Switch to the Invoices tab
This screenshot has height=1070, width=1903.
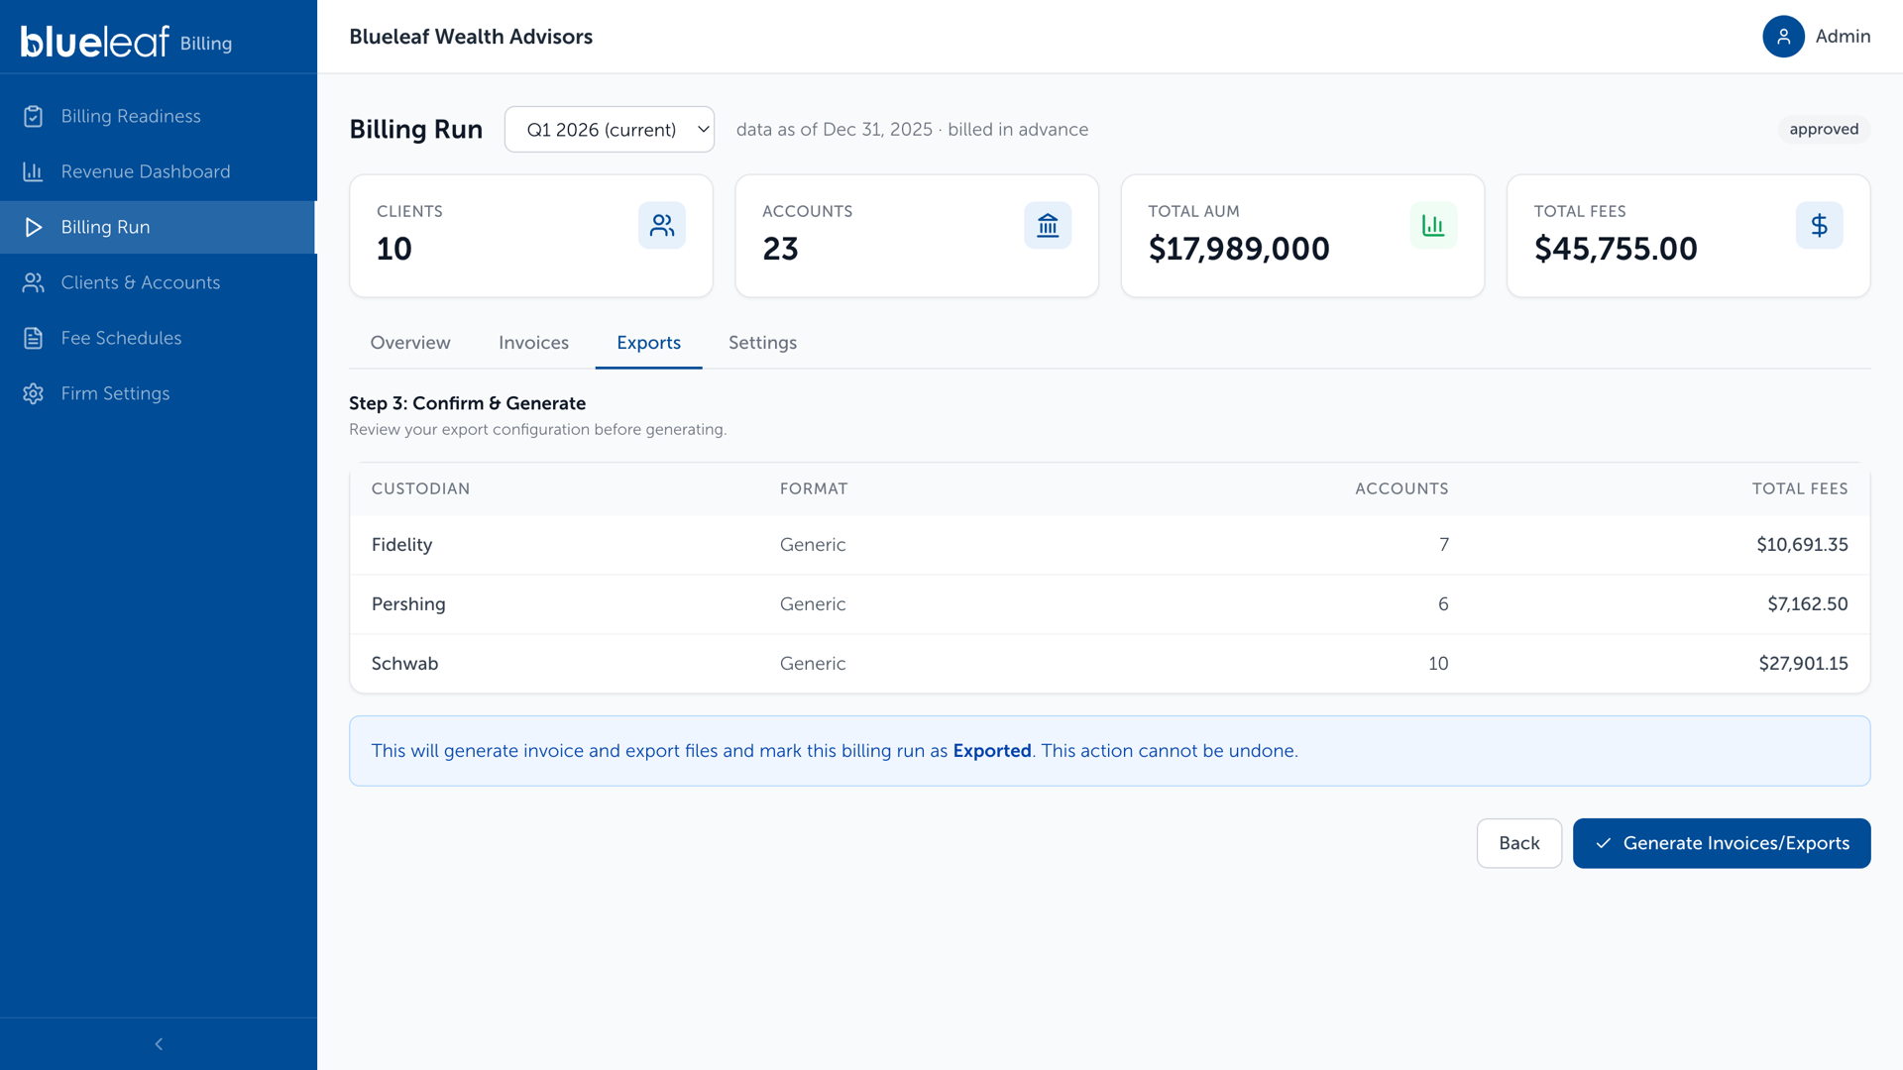point(533,343)
